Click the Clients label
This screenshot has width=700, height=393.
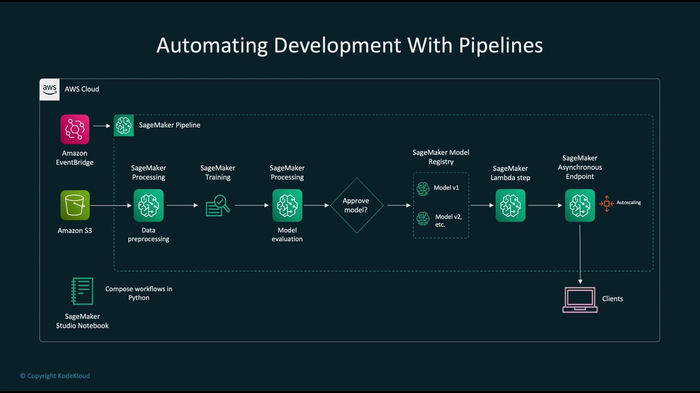612,299
